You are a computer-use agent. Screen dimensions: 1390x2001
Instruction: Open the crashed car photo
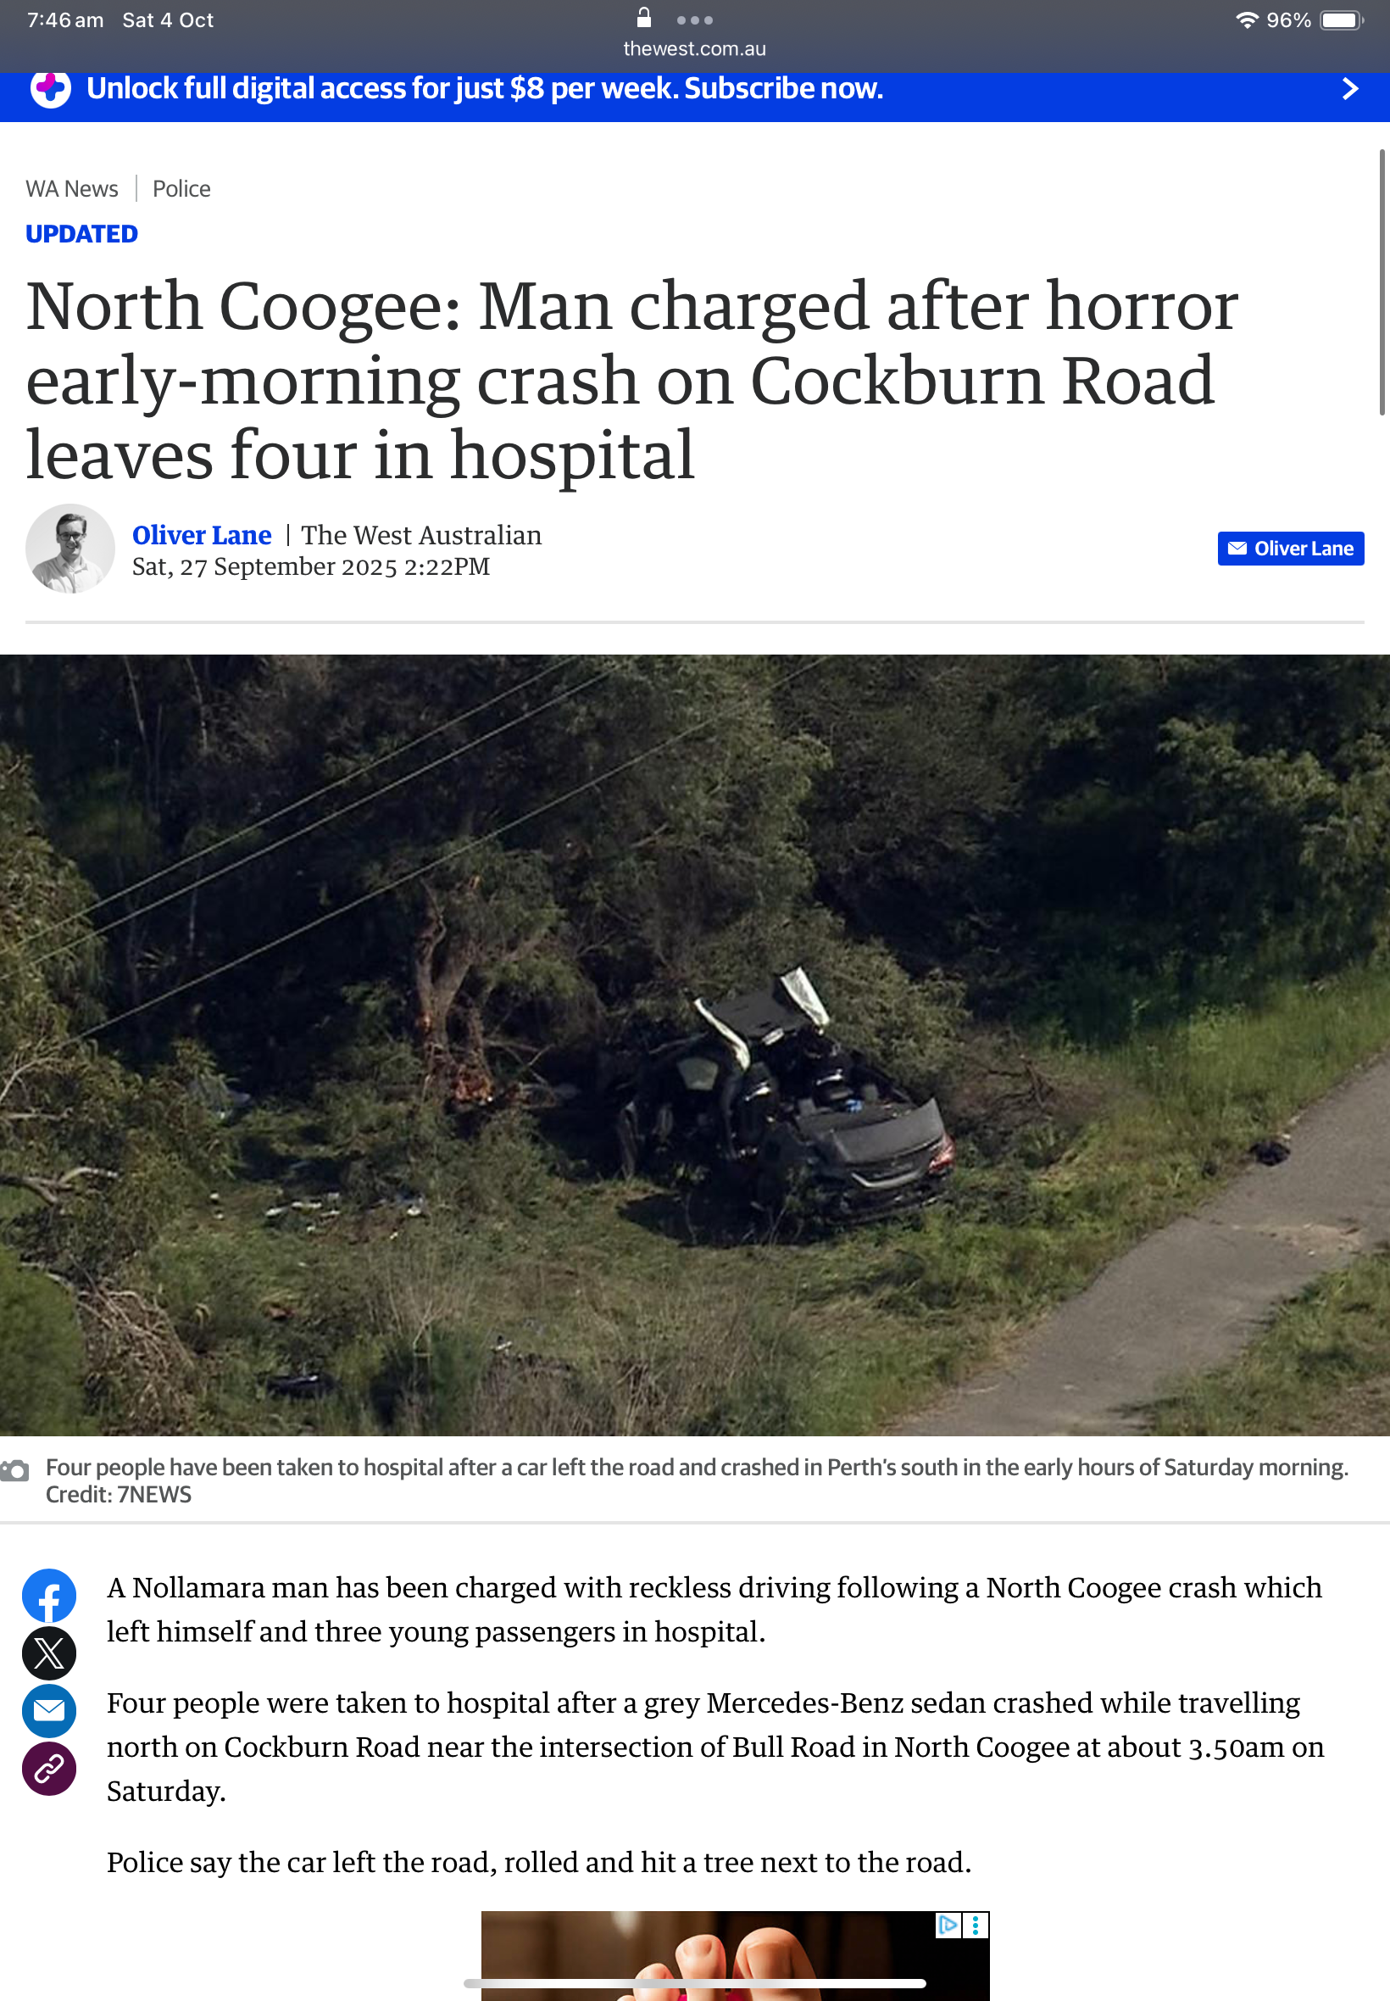click(695, 1045)
